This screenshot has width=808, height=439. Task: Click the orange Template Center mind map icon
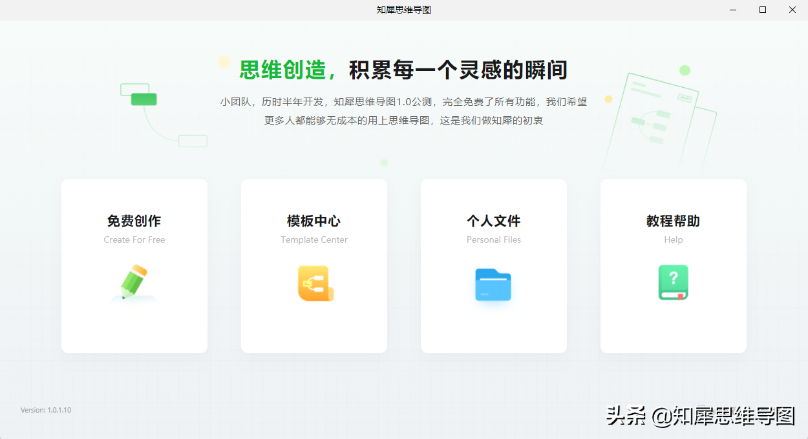coord(315,283)
